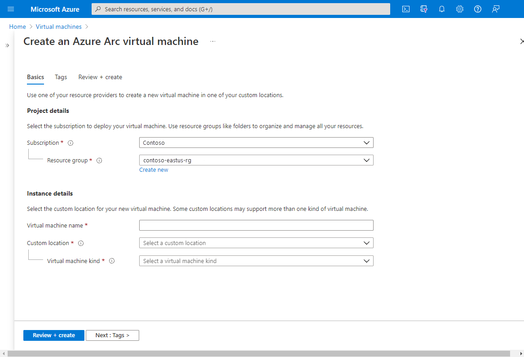Open the Virtual machine kind dropdown
The height and width of the screenshot is (357, 524).
tap(256, 261)
